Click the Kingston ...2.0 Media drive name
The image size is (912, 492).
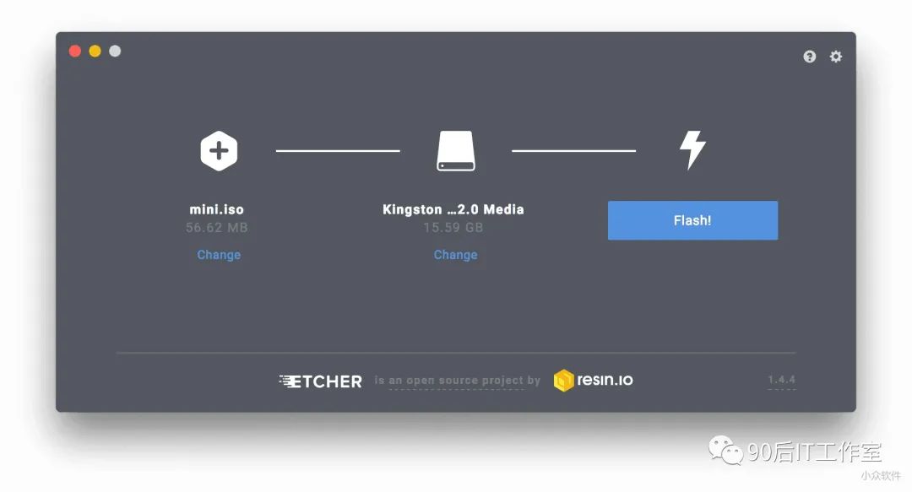click(453, 209)
